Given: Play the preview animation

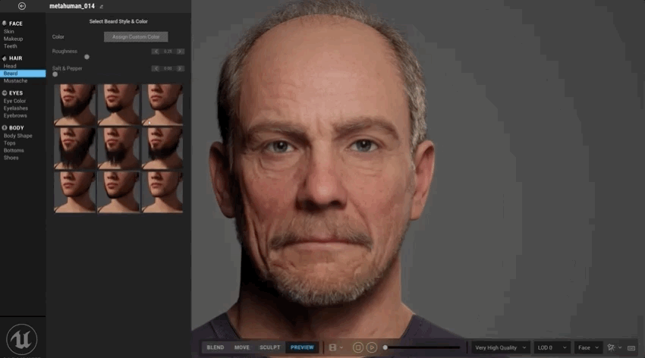Looking at the screenshot, I should coord(372,347).
